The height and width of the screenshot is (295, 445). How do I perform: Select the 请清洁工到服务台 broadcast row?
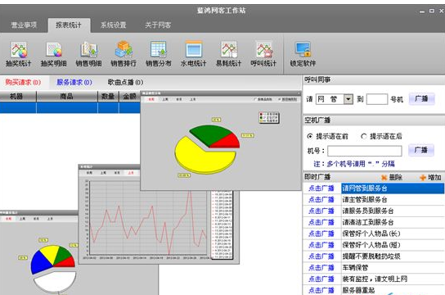tap(393, 223)
